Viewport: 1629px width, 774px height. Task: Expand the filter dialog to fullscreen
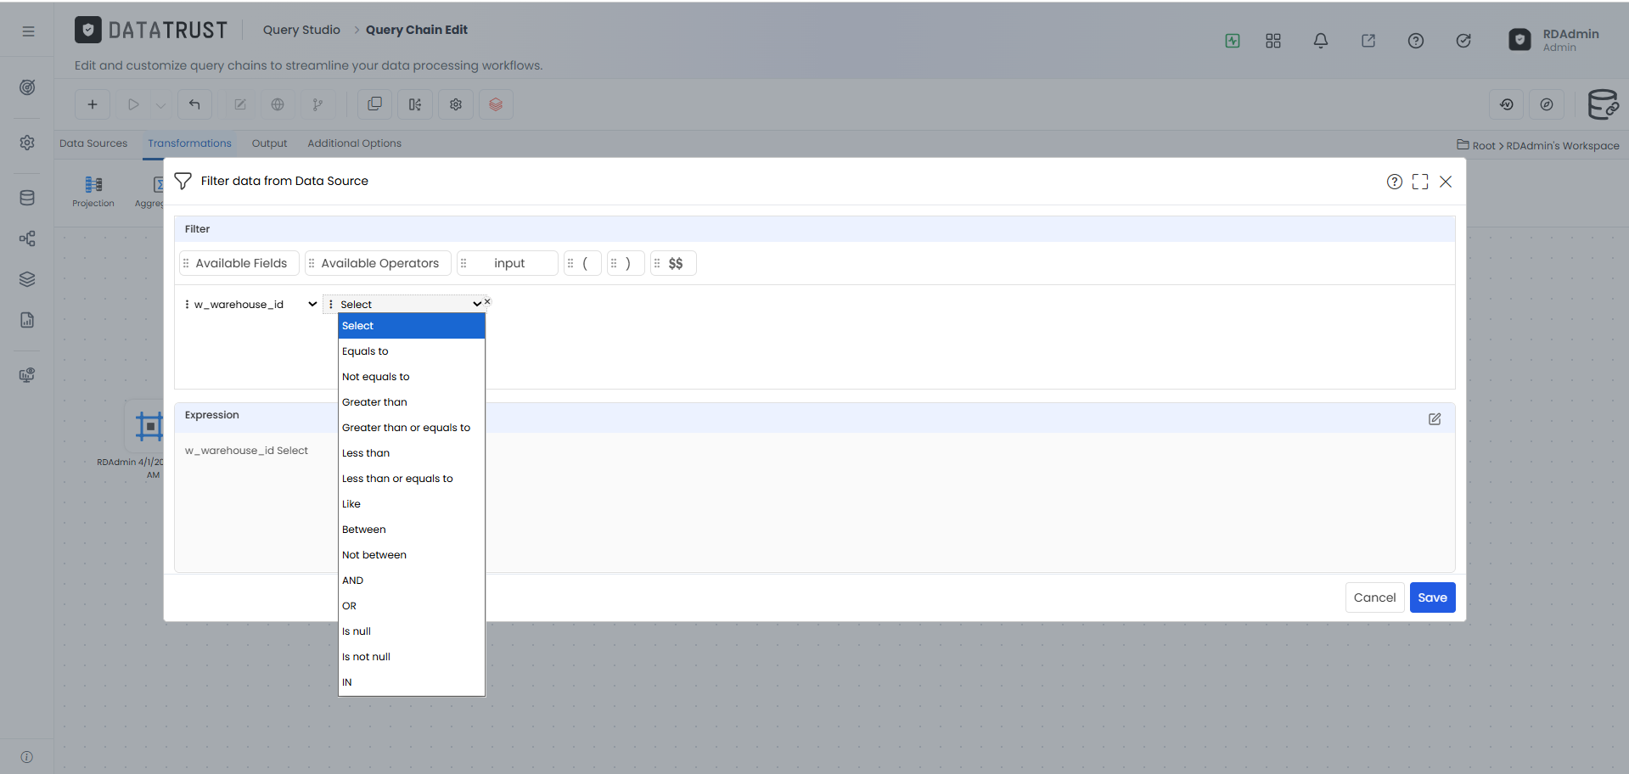(1420, 182)
